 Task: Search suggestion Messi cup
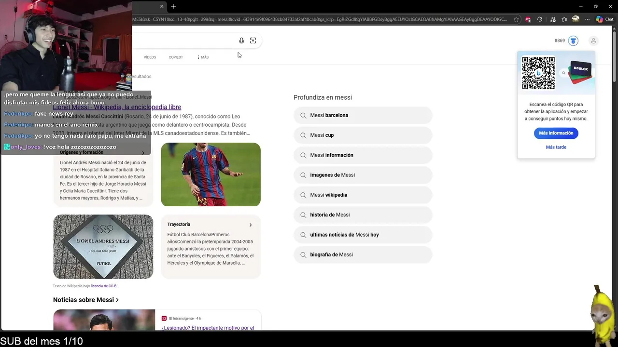(x=363, y=135)
